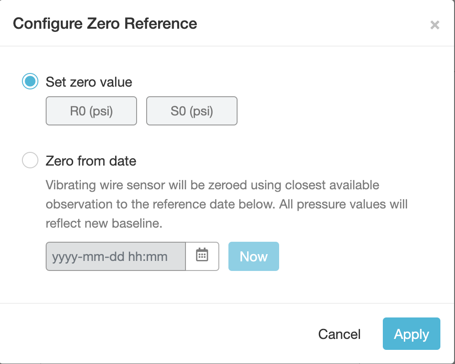Activate the blue Apply button

pyautogui.click(x=411, y=333)
